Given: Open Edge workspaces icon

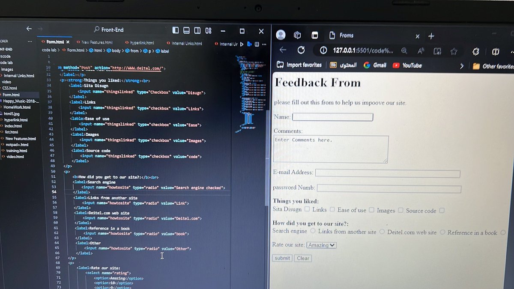Looking at the screenshot, I should (x=298, y=35).
